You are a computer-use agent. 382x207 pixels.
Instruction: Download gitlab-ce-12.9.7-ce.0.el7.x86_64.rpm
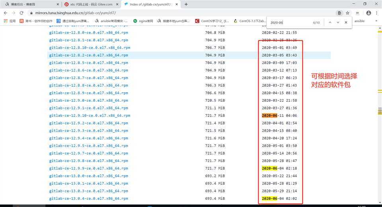(x=88, y=153)
